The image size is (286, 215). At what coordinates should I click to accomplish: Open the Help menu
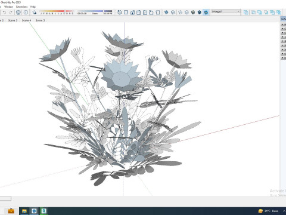33,7
